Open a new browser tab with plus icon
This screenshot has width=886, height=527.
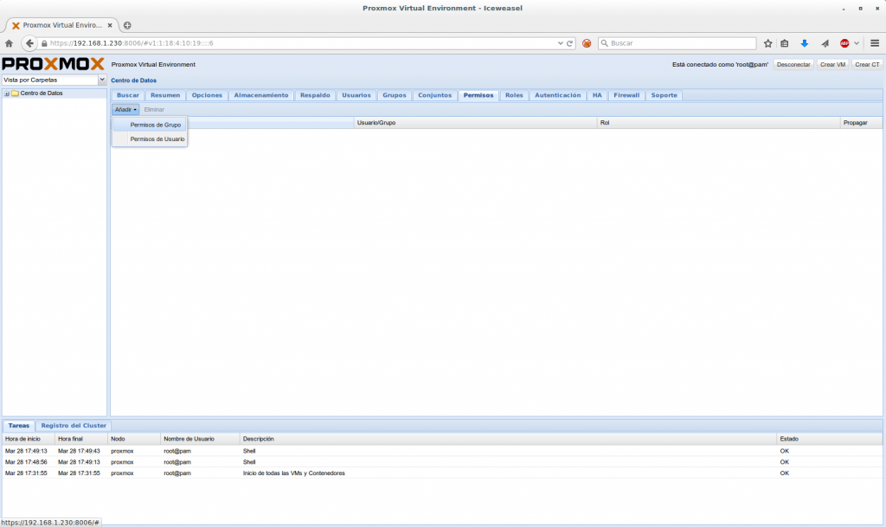127,25
